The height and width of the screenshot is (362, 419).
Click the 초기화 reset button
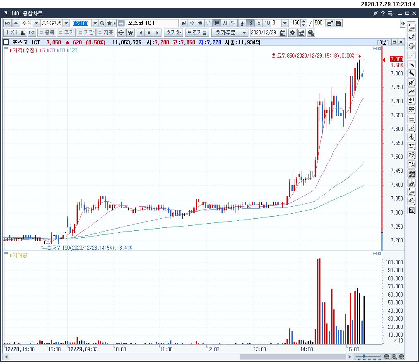tap(173, 33)
